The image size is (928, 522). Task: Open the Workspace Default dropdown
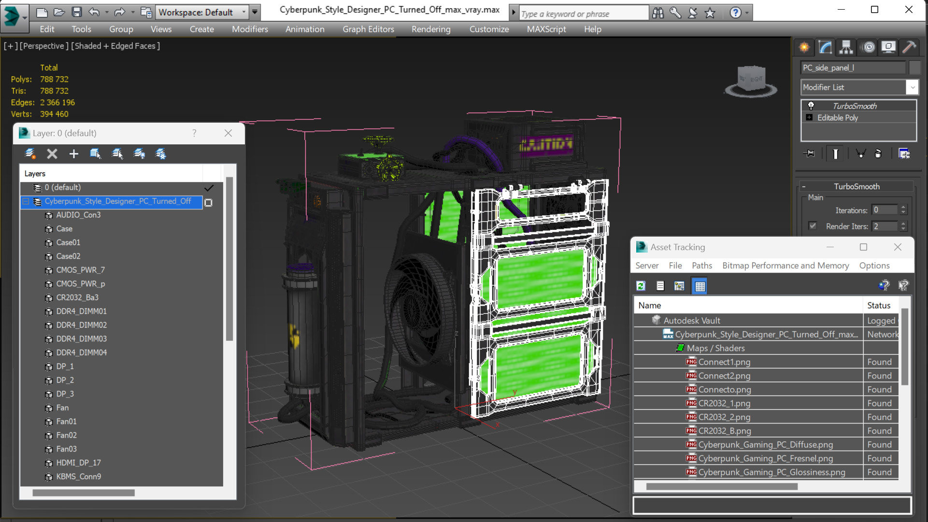(x=244, y=12)
